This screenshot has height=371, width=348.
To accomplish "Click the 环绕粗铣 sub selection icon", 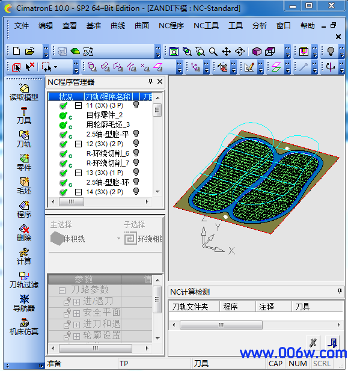I will [130, 239].
